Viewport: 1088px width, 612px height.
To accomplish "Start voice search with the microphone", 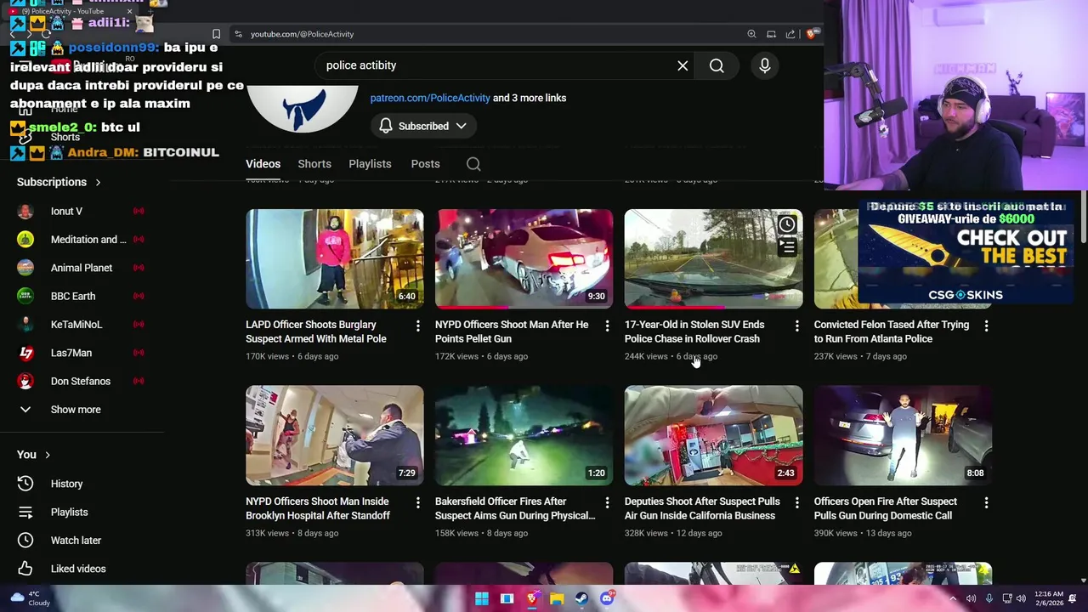I will (x=765, y=65).
